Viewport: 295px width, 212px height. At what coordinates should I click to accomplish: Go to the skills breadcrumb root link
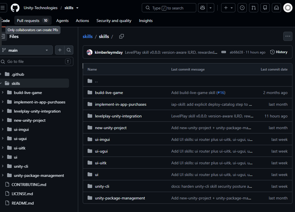tap(88, 36)
